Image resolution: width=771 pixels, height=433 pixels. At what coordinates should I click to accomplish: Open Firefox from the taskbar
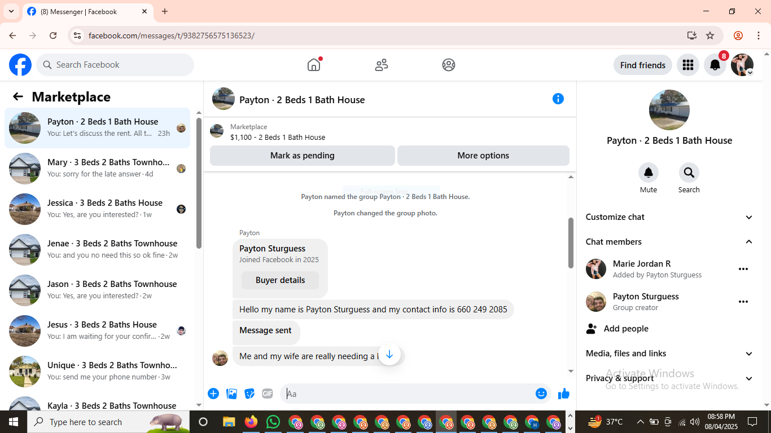251,422
